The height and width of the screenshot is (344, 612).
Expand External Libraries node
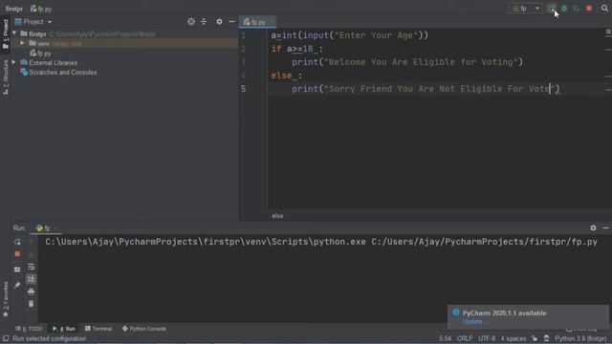point(13,62)
